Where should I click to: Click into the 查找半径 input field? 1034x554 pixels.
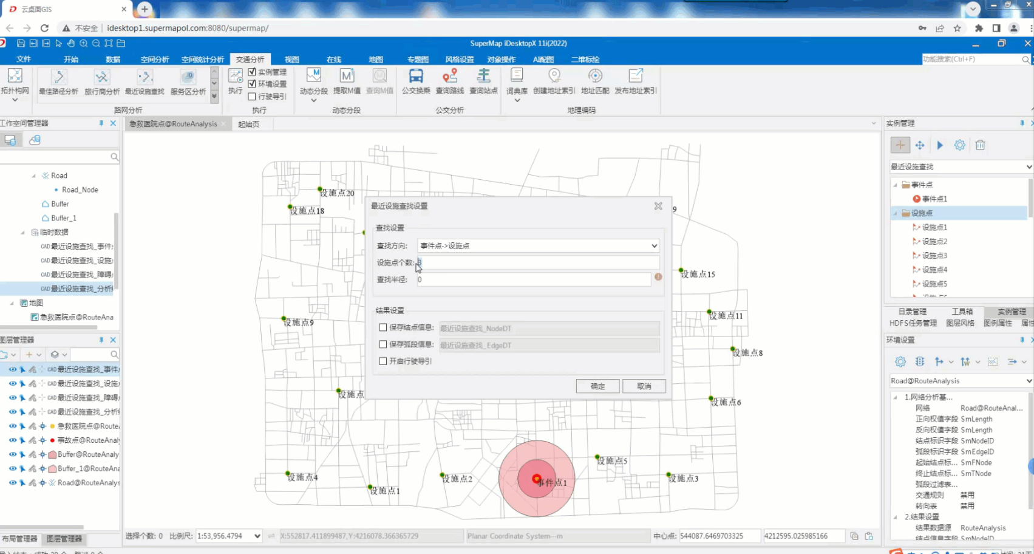coord(533,279)
